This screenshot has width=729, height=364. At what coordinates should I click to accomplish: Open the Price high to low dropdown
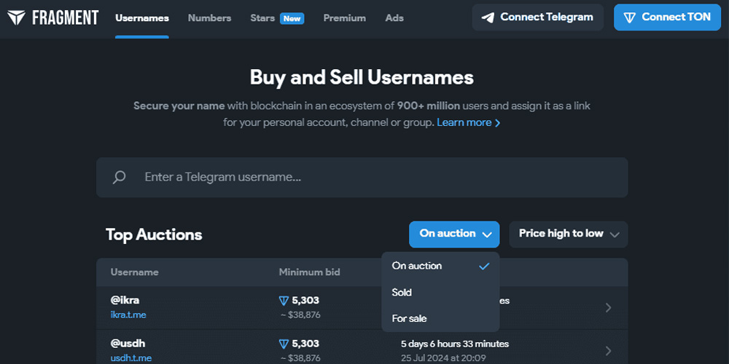click(568, 234)
